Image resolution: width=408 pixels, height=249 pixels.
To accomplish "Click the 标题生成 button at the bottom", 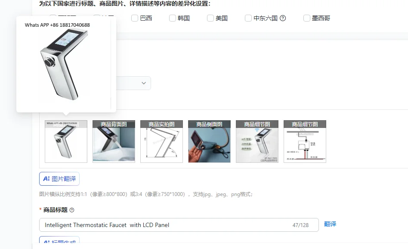I will click(x=59, y=243).
